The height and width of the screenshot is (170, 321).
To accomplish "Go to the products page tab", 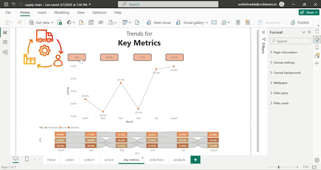I will click(179, 160).
